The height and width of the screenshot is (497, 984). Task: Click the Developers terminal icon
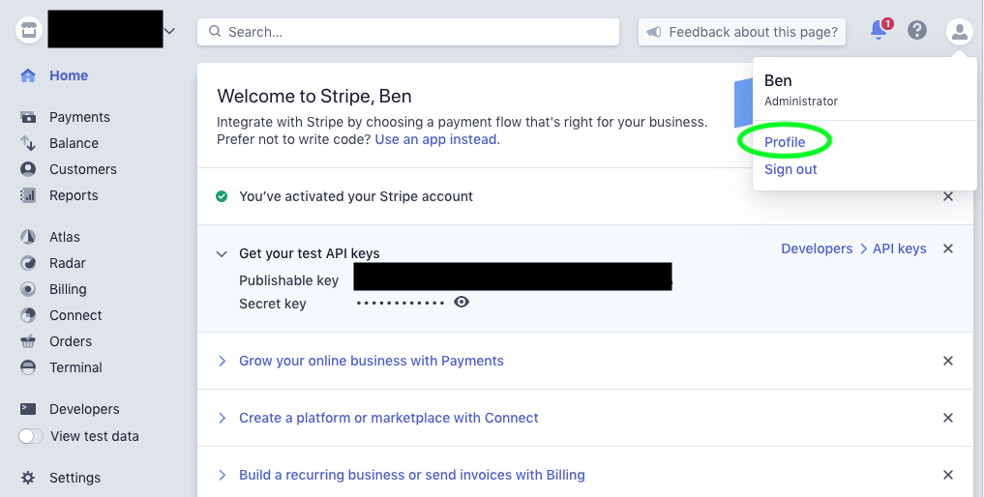coord(28,409)
